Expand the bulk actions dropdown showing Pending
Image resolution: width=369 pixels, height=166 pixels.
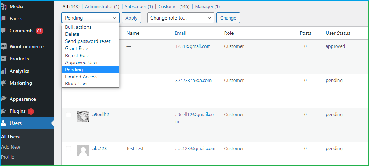[x=90, y=18]
